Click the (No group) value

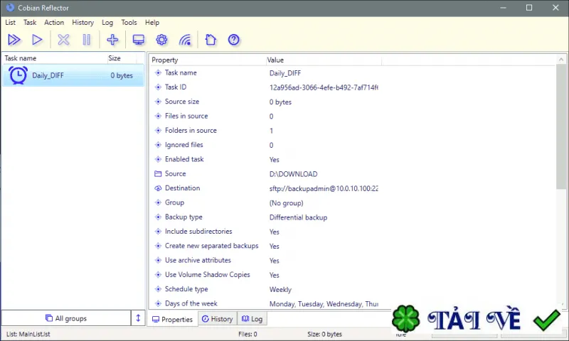[287, 203]
